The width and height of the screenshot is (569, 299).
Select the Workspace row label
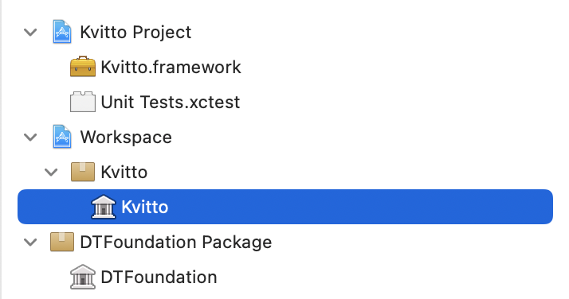point(126,138)
